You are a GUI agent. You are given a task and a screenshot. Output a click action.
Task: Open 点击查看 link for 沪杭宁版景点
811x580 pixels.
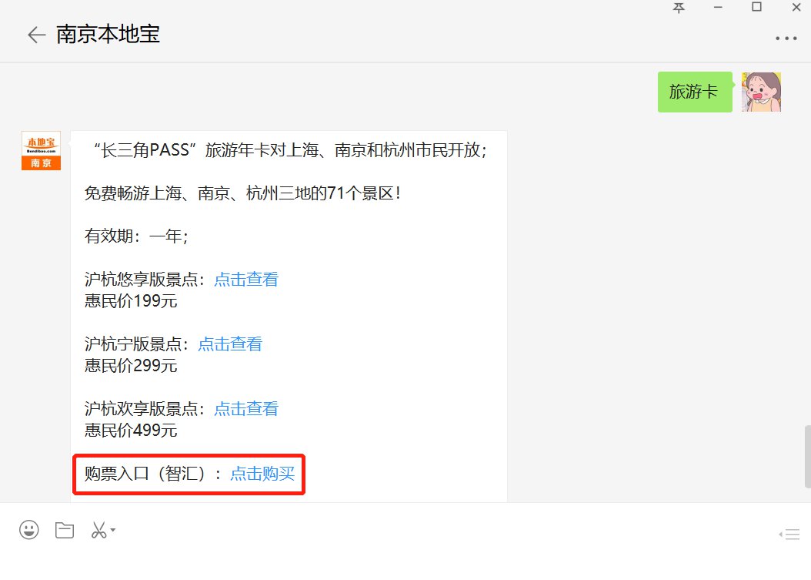[230, 344]
